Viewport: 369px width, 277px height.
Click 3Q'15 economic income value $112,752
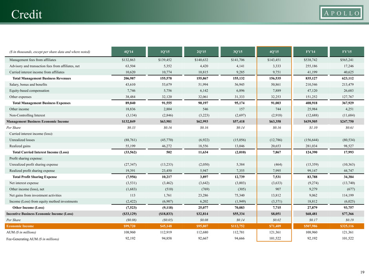237,226
